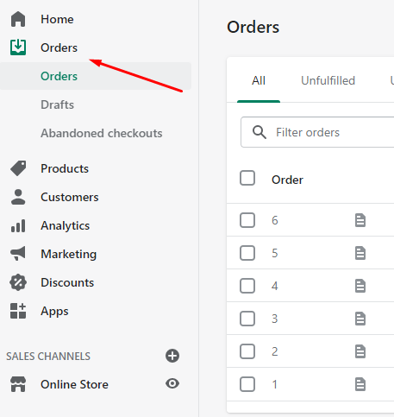Open Home in the sidebar
Viewport: 394px width, 417px height.
pyautogui.click(x=57, y=19)
